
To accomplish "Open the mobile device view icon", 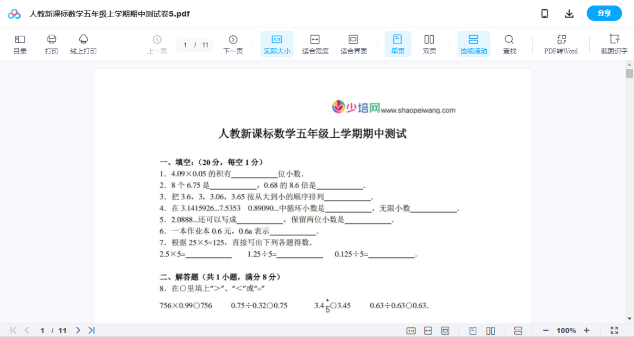I will coord(545,13).
